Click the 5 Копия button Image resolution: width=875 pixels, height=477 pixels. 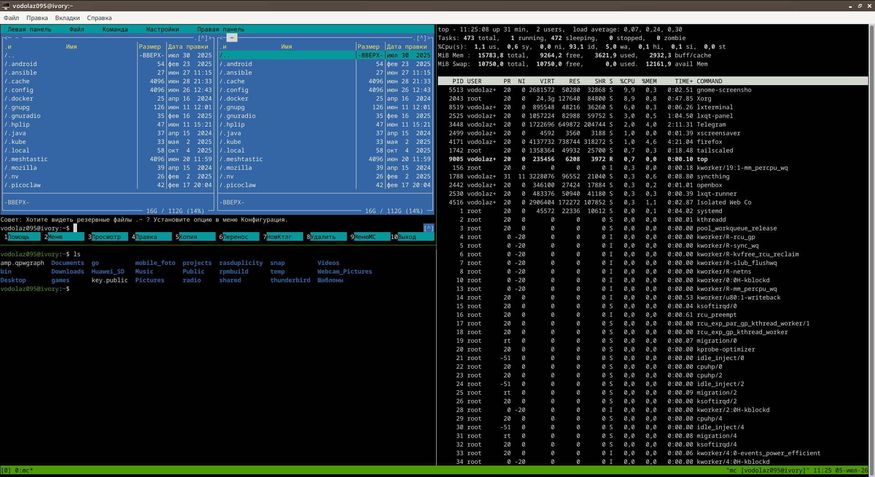coord(196,237)
